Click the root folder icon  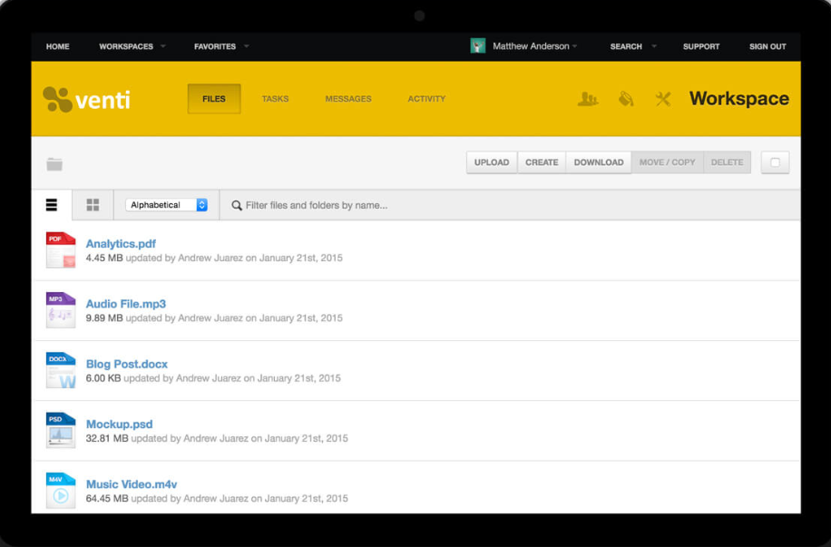click(x=54, y=164)
